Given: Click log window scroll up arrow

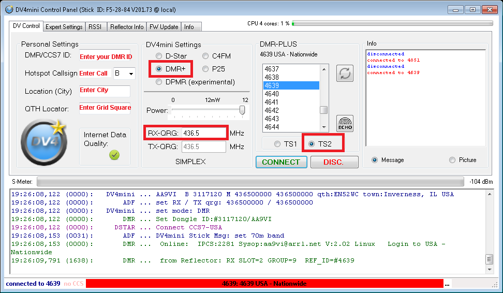Looking at the screenshot, I should tap(490, 194).
